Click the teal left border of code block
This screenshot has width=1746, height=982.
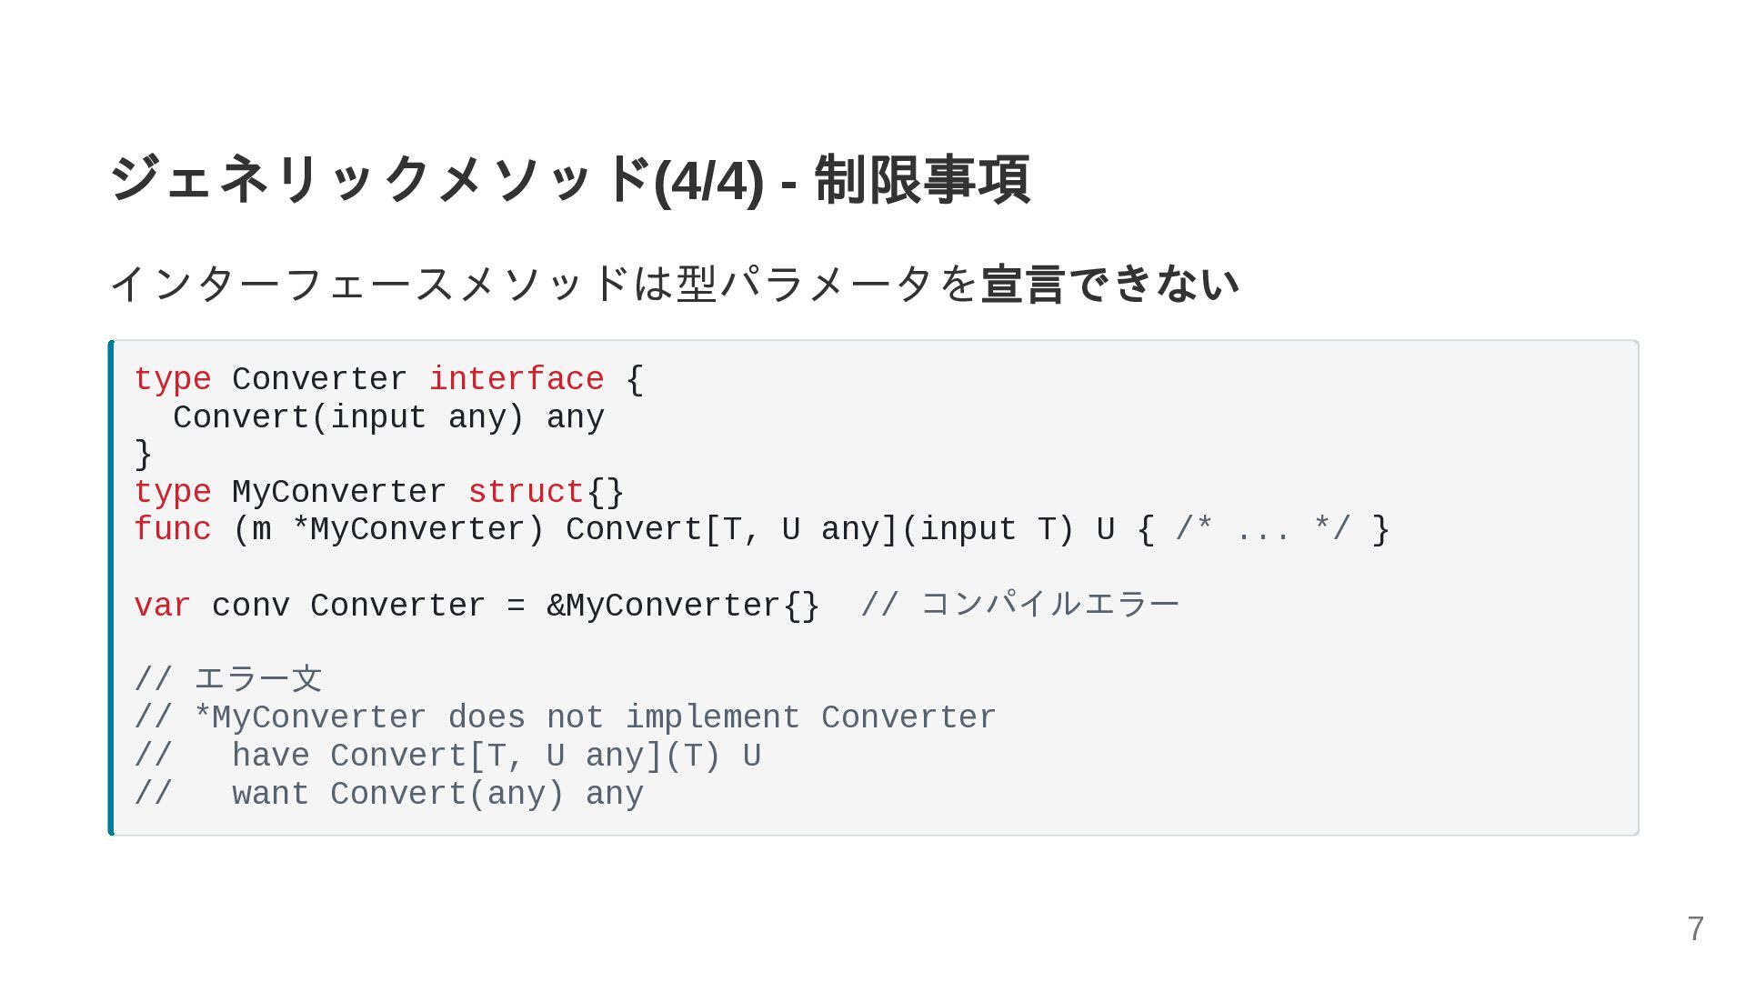coord(111,587)
